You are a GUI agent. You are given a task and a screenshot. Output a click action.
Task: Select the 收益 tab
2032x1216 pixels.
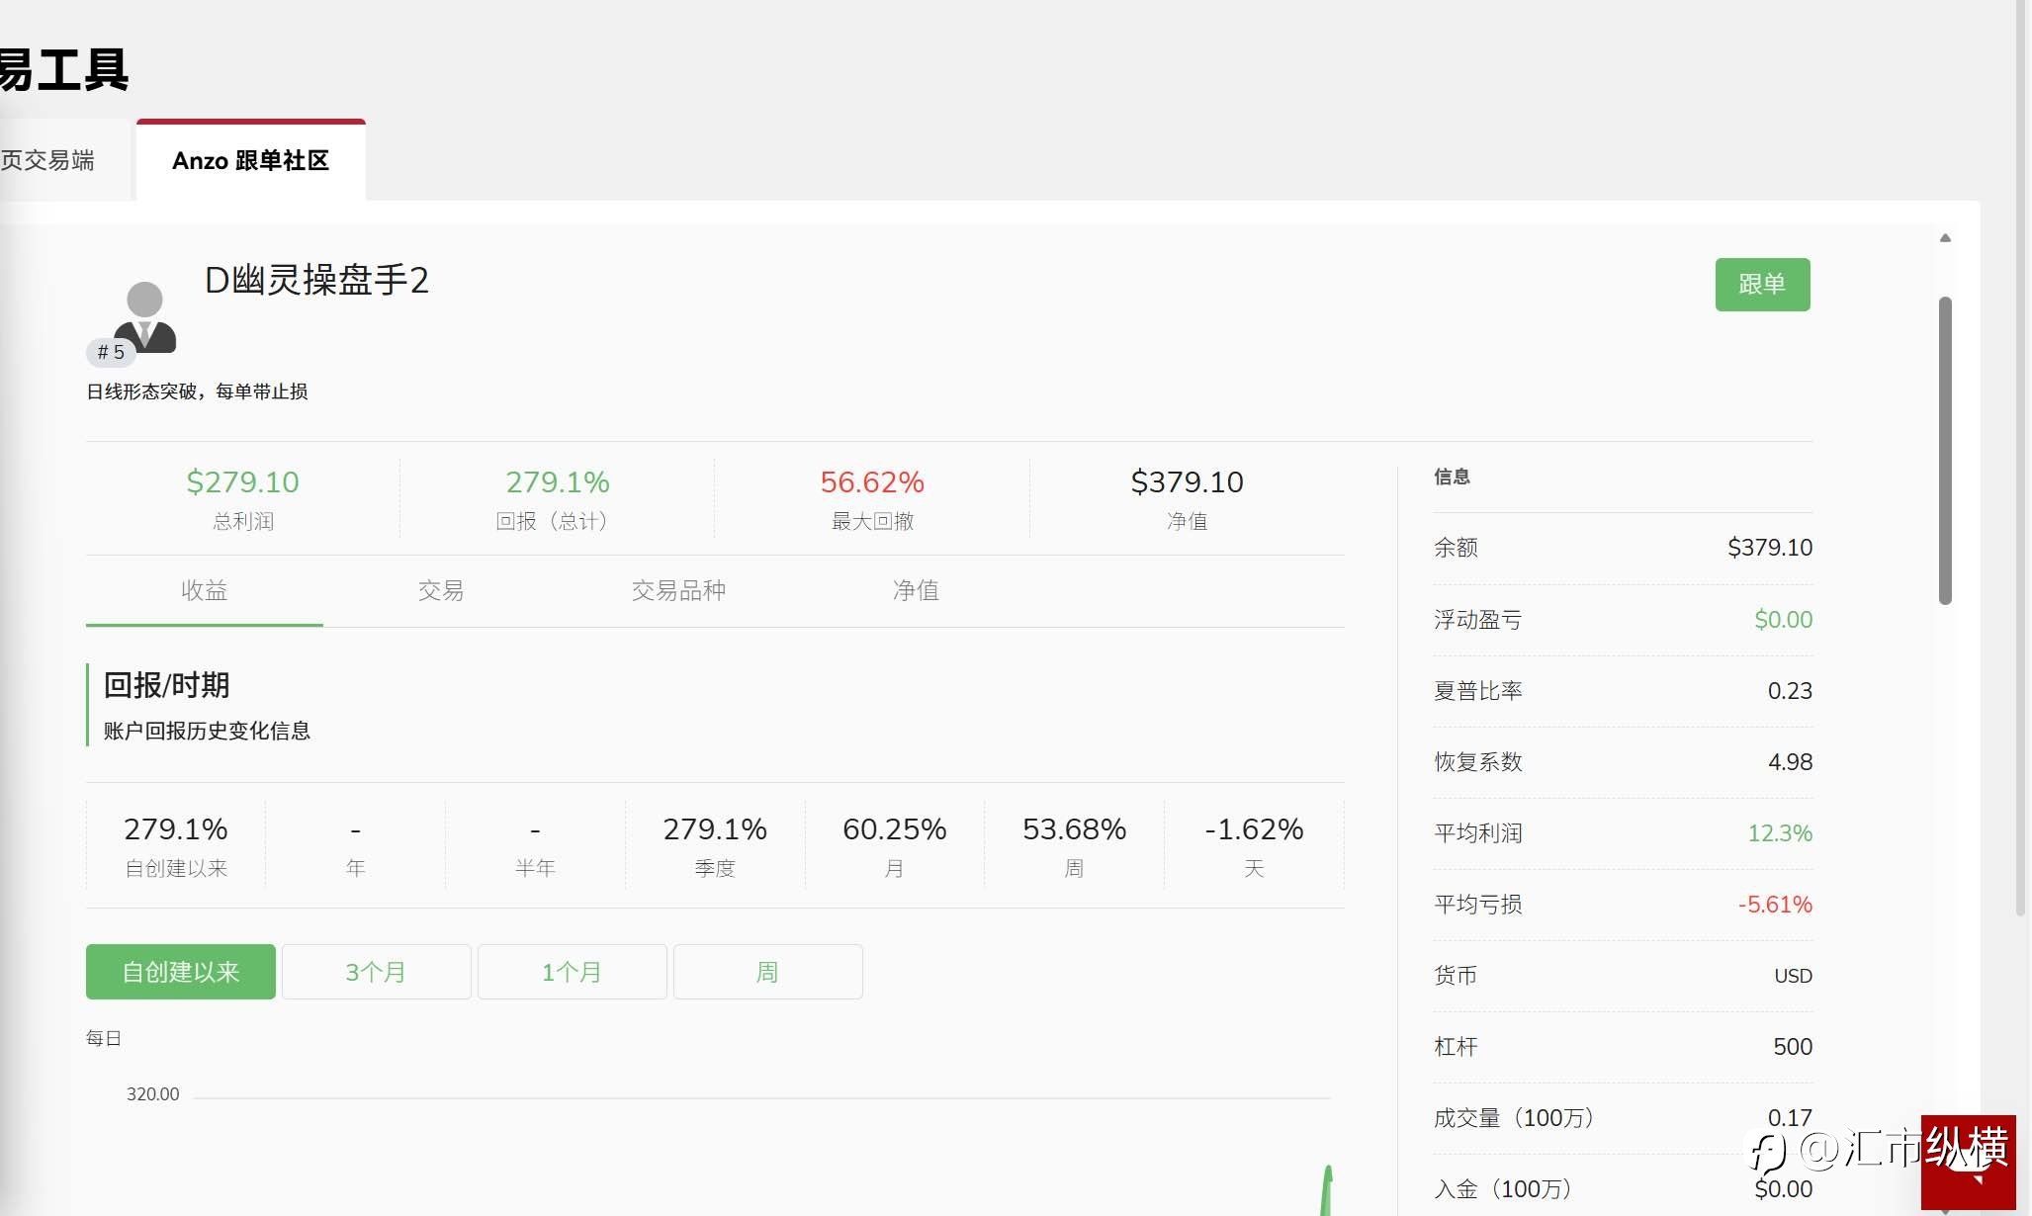pyautogui.click(x=204, y=591)
